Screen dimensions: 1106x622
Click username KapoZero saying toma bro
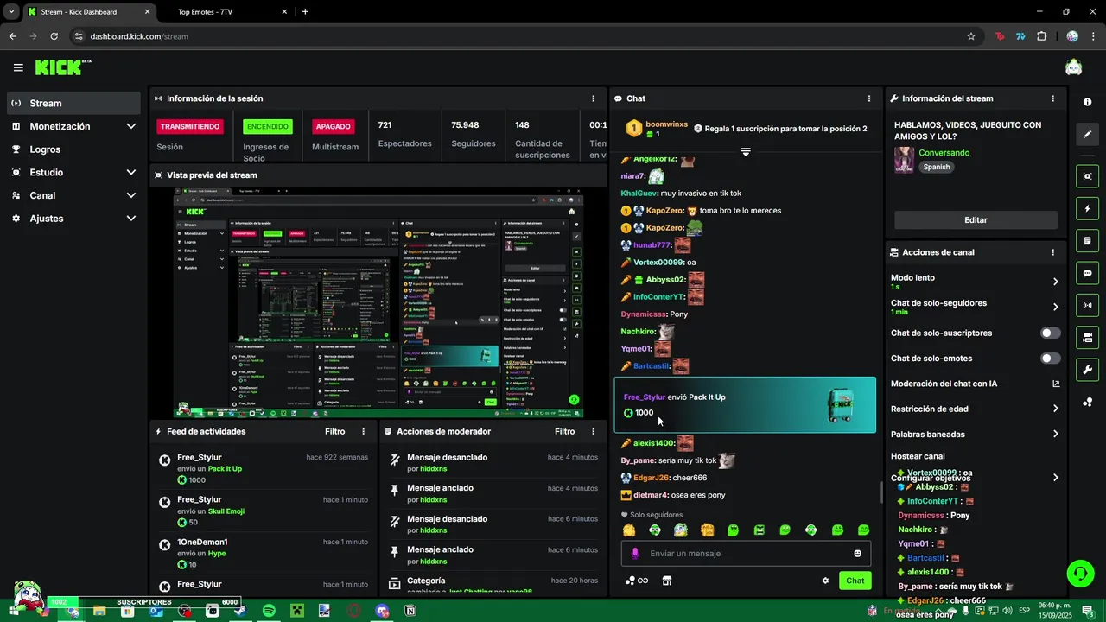(665, 211)
